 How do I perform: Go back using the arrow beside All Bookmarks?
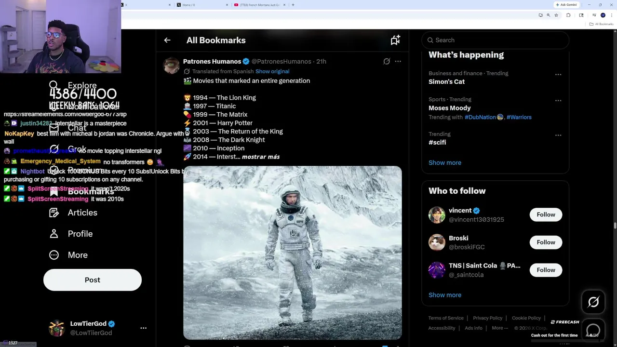pyautogui.click(x=167, y=40)
